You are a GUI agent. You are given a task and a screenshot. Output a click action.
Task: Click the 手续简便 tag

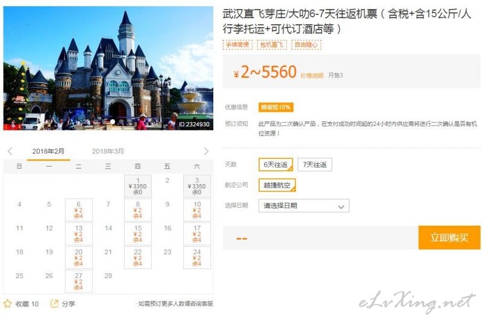click(237, 45)
